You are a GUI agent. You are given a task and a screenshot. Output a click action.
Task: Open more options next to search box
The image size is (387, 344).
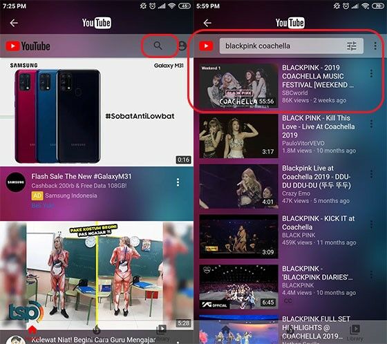[x=375, y=46]
